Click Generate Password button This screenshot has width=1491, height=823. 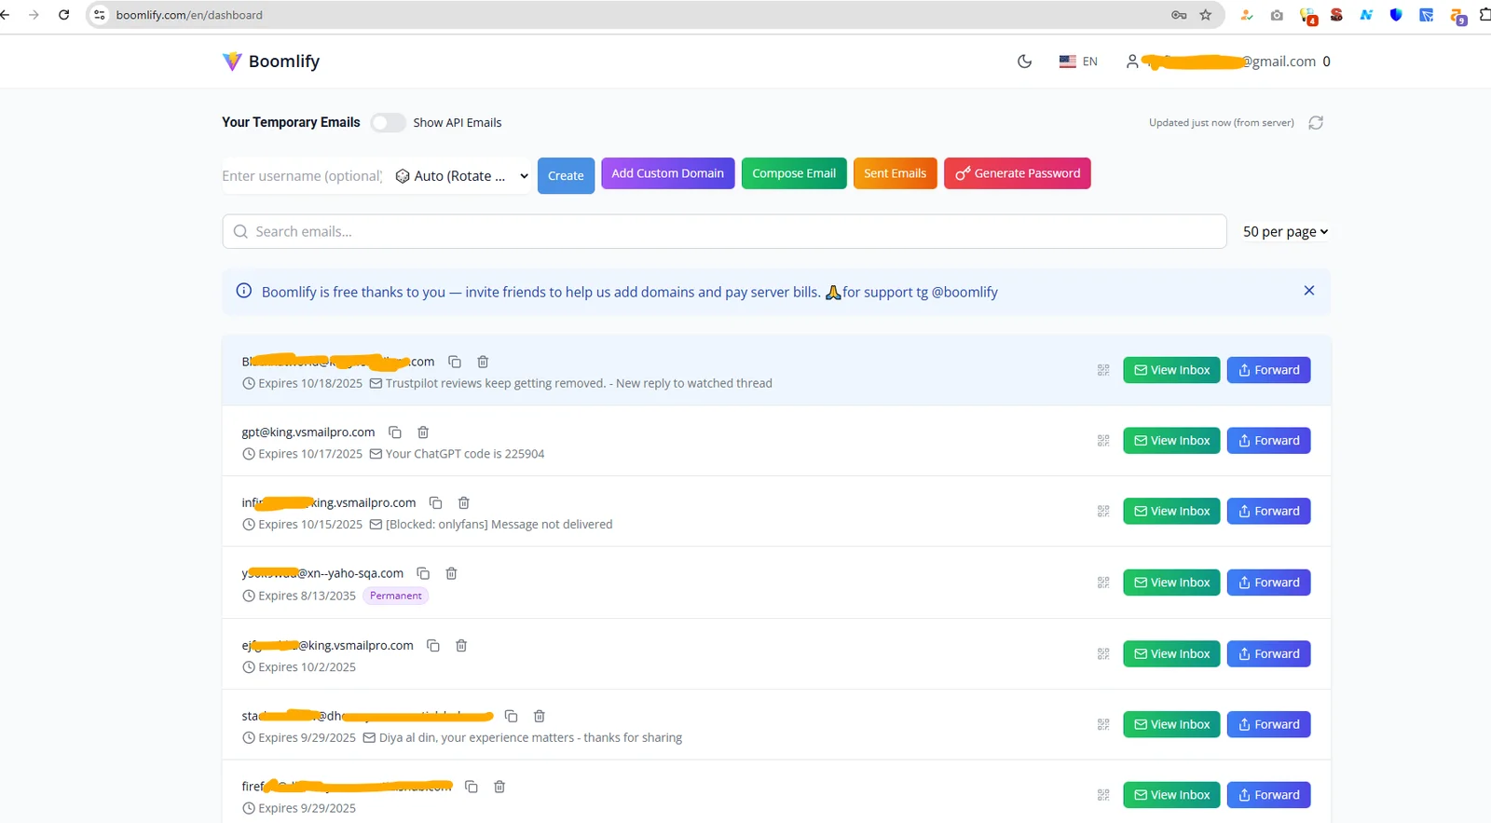[1018, 173]
